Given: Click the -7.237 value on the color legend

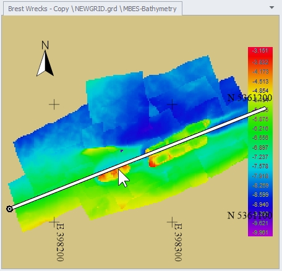Looking at the screenshot, I should [260, 157].
